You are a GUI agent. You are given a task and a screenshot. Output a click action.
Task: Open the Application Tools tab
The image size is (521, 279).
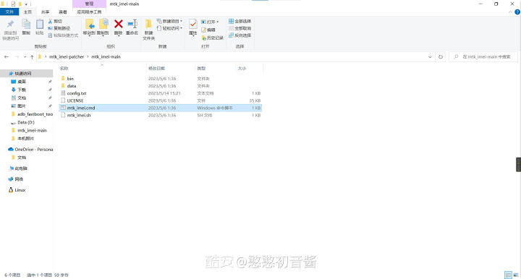(x=89, y=12)
